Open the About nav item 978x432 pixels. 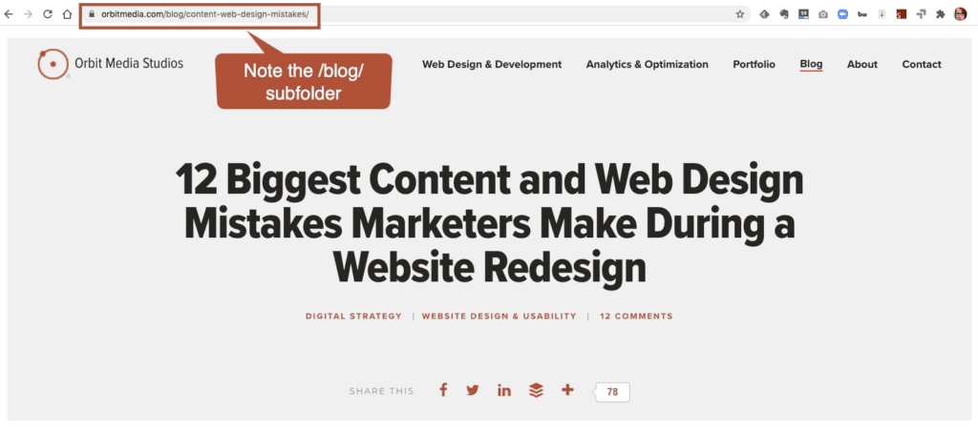[862, 64]
